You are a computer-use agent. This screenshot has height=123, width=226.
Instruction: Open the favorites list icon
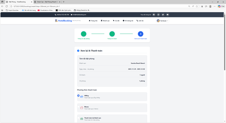click(206, 6)
